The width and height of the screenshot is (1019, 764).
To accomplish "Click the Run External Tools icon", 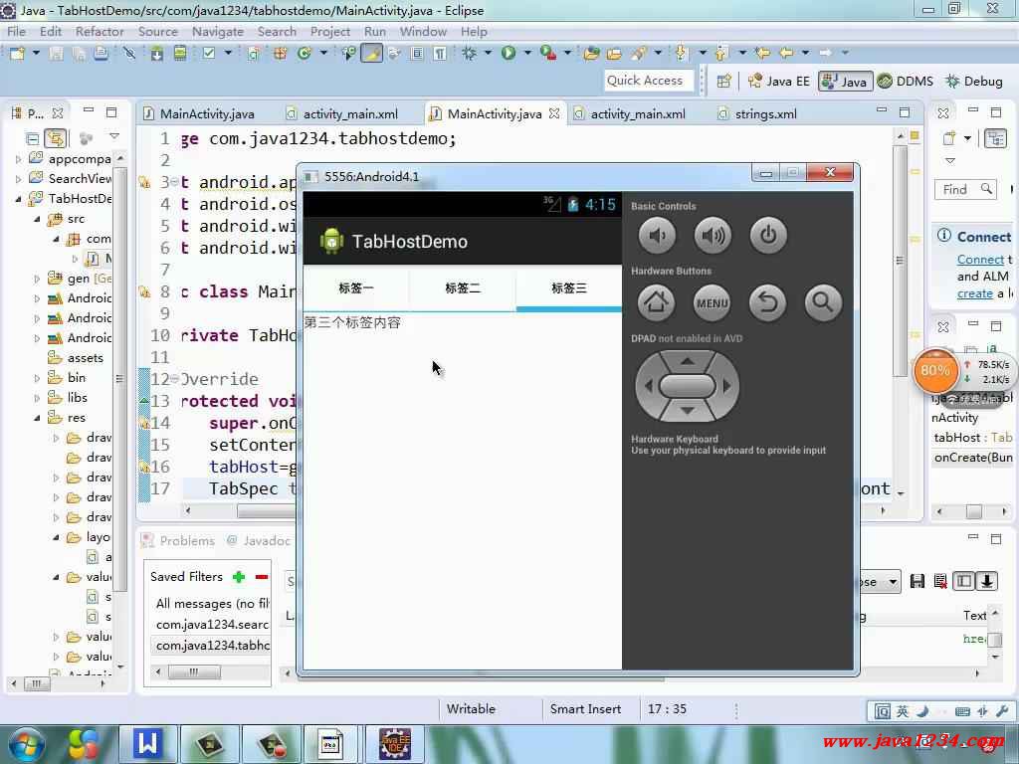I will [548, 53].
